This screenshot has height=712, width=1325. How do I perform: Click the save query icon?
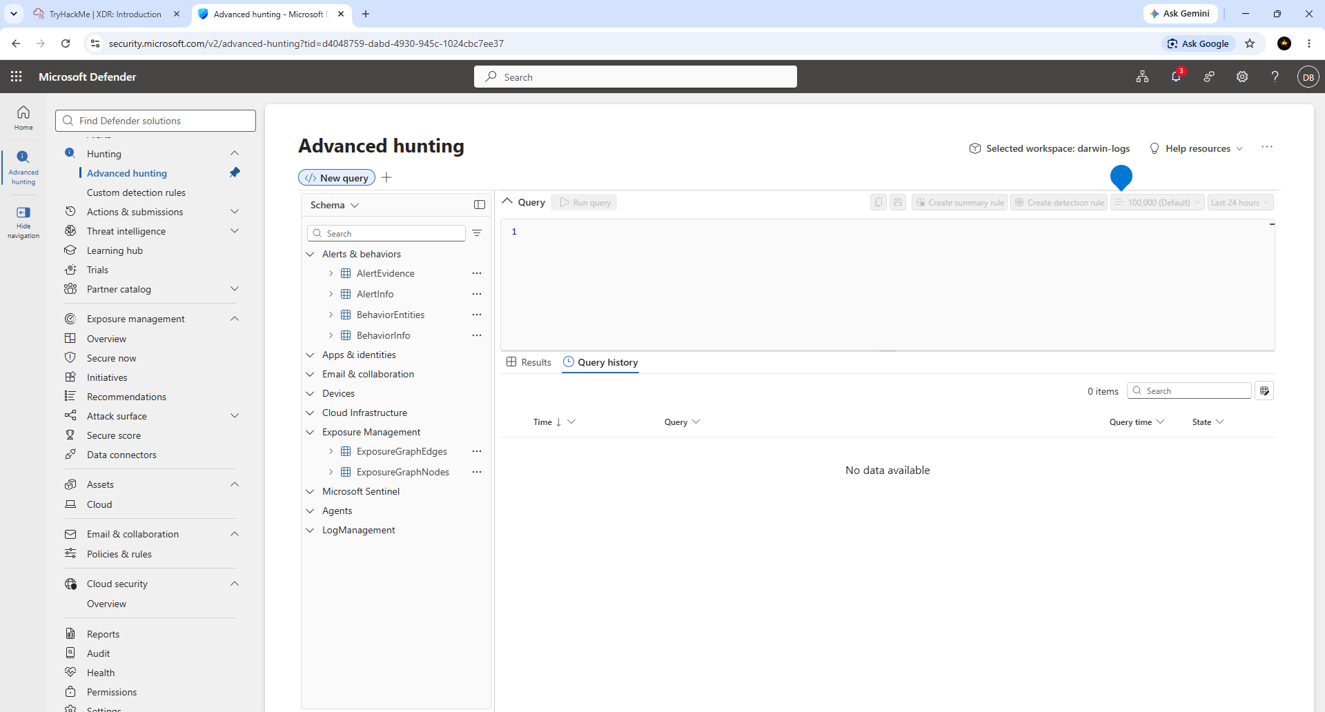898,202
